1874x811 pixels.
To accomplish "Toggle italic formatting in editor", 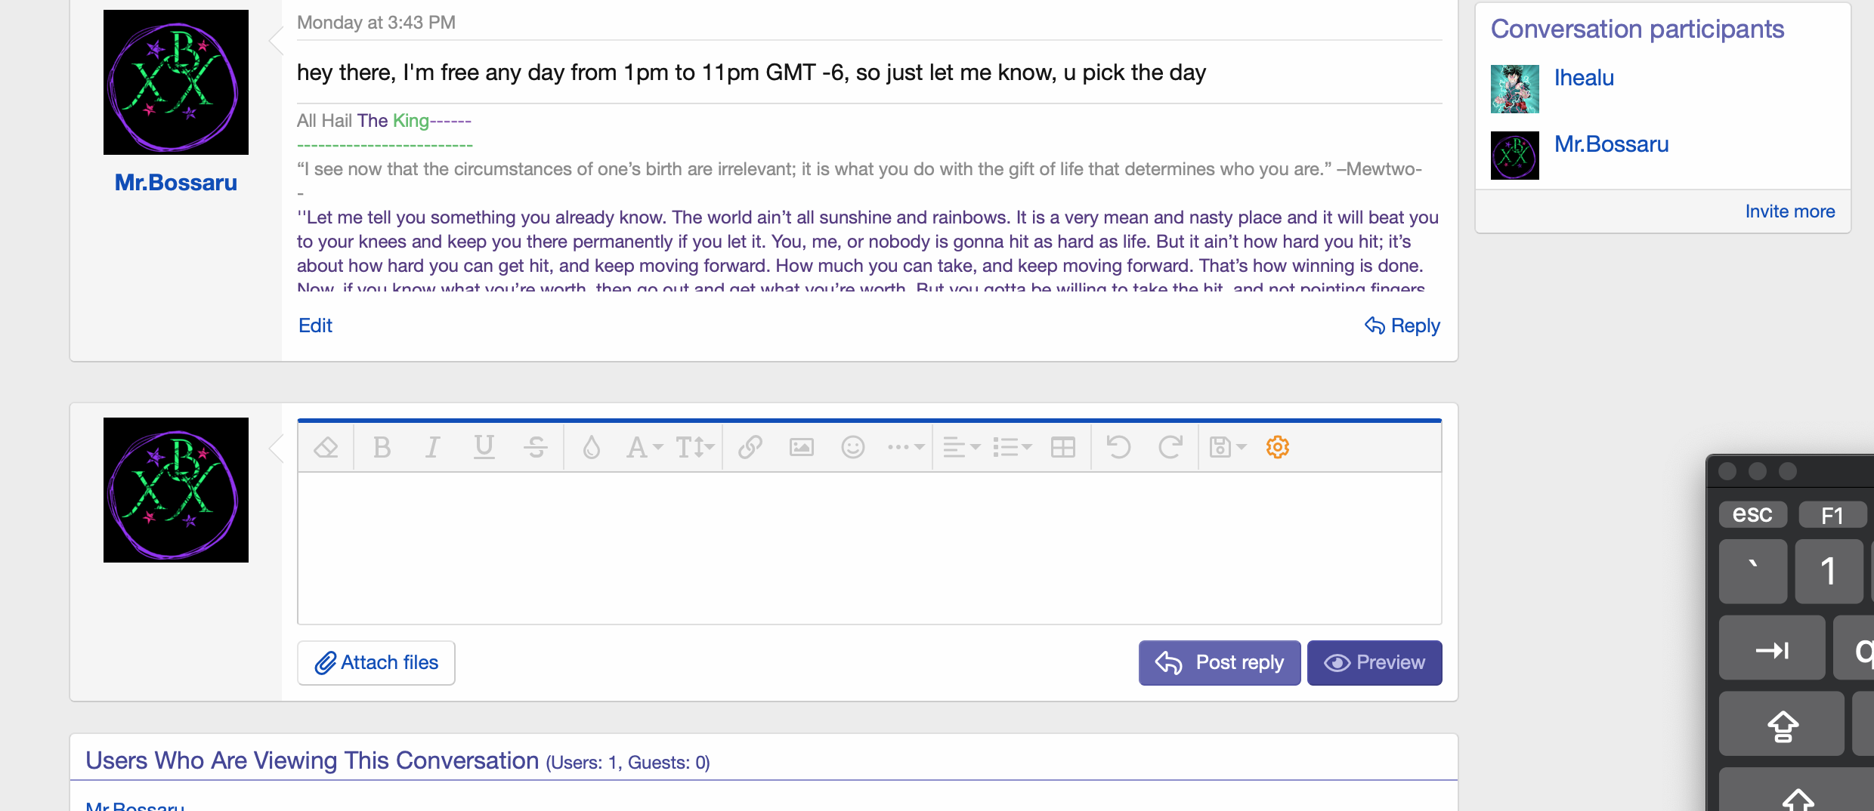I will point(432,448).
